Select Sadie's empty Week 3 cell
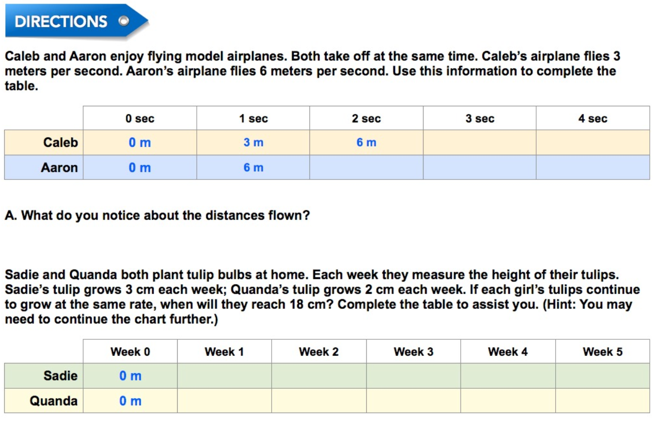The height and width of the screenshot is (429, 659). pyautogui.click(x=413, y=376)
